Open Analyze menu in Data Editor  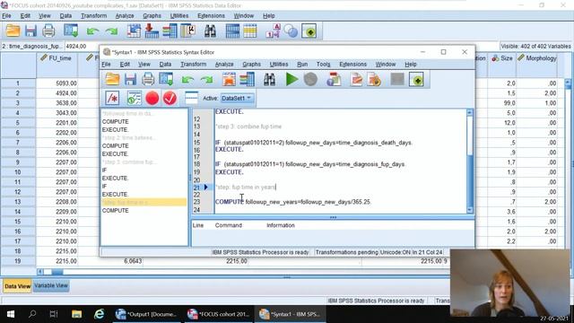125,16
